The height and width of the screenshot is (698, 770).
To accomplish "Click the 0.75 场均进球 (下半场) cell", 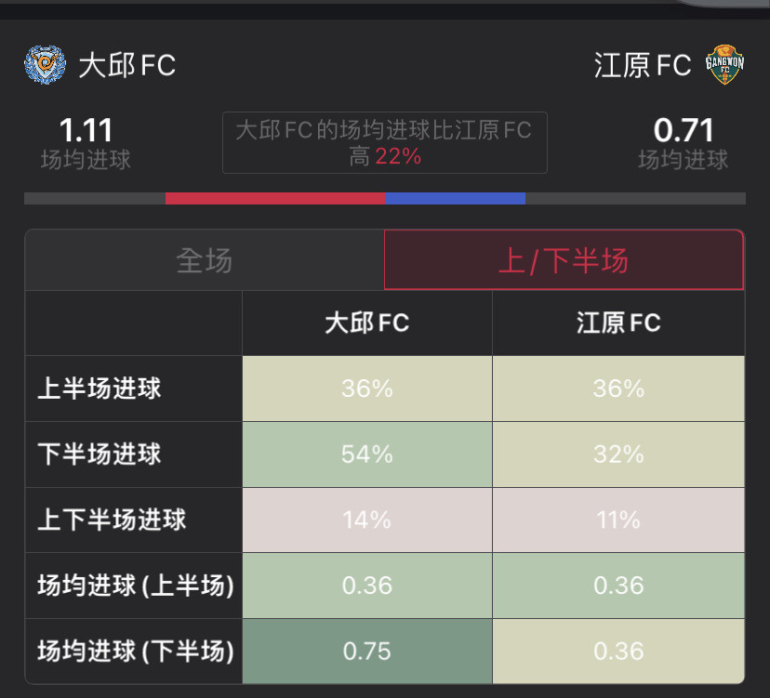I will (x=366, y=651).
